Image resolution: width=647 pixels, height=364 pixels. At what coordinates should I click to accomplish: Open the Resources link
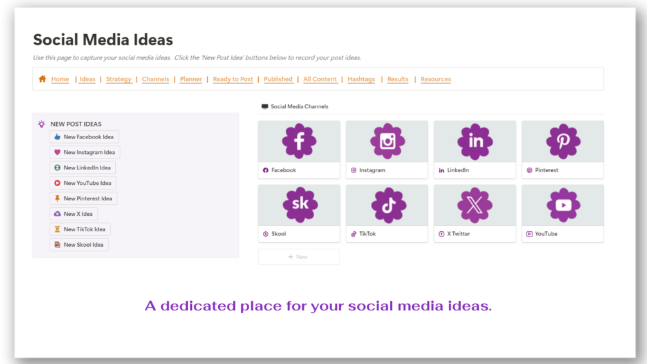pyautogui.click(x=436, y=79)
